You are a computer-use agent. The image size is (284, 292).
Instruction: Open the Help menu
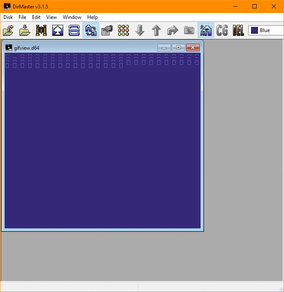(x=92, y=17)
